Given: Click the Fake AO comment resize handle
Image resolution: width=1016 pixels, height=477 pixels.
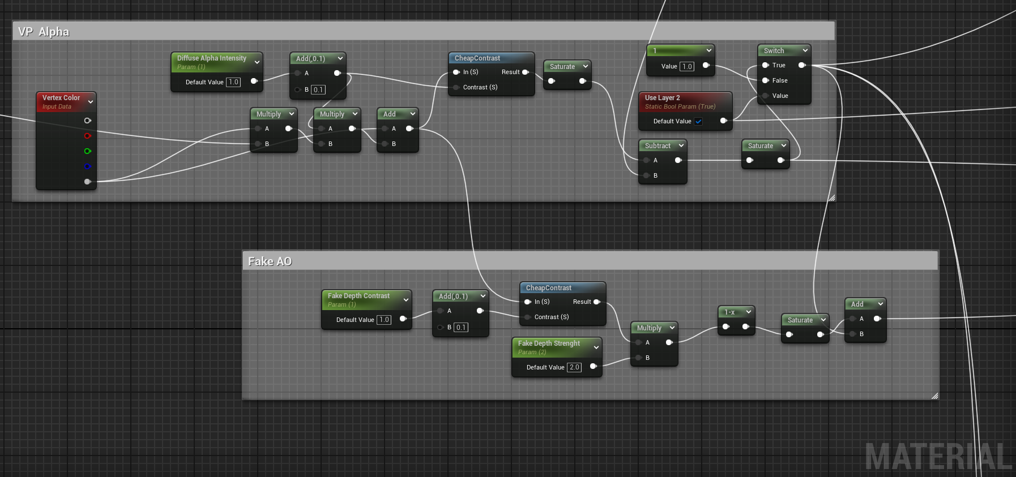Looking at the screenshot, I should pyautogui.click(x=934, y=396).
